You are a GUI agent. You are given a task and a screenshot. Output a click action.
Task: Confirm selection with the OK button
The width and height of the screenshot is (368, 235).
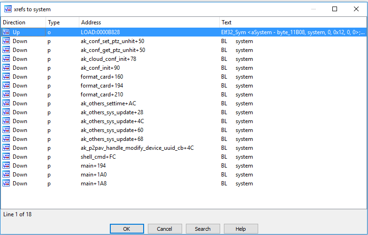pyautogui.click(x=127, y=228)
